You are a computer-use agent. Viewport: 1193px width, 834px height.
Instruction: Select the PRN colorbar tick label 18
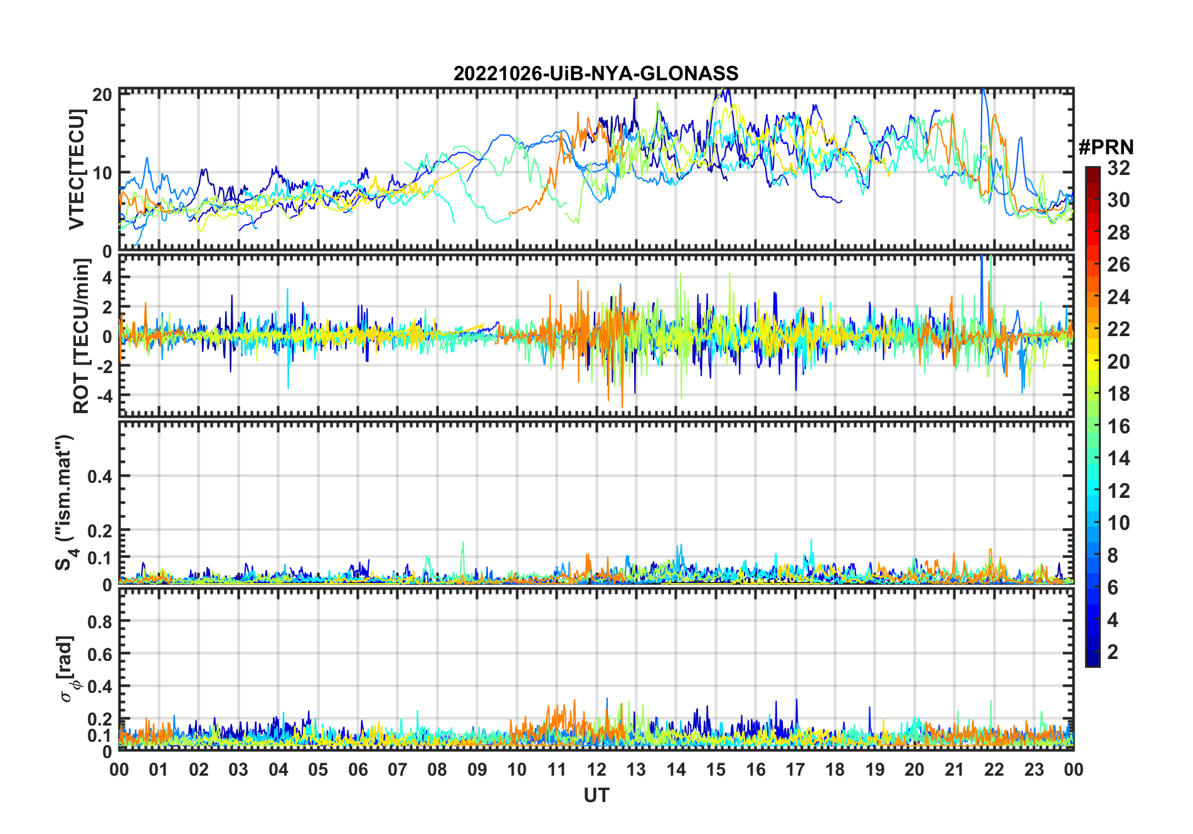pos(1118,394)
